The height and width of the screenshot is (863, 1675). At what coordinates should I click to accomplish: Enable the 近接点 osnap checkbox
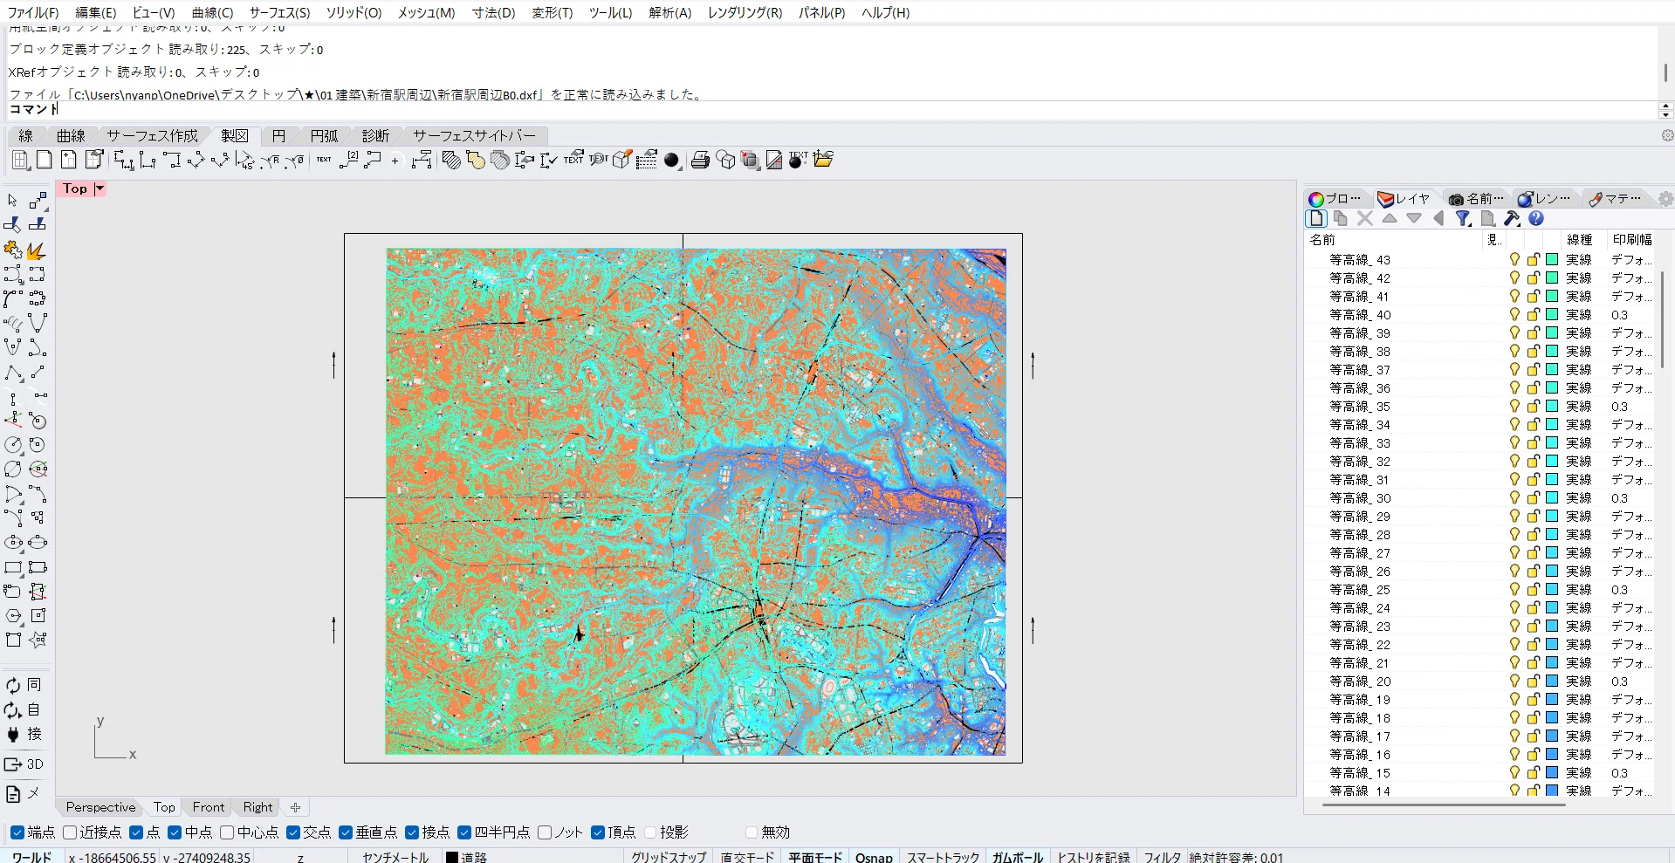click(x=70, y=832)
